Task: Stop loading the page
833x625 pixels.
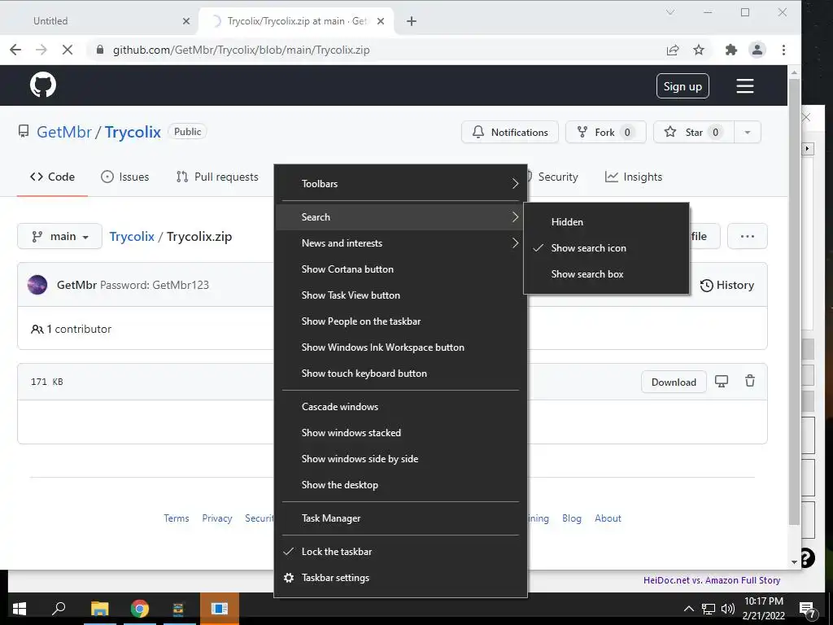Action: 68,50
